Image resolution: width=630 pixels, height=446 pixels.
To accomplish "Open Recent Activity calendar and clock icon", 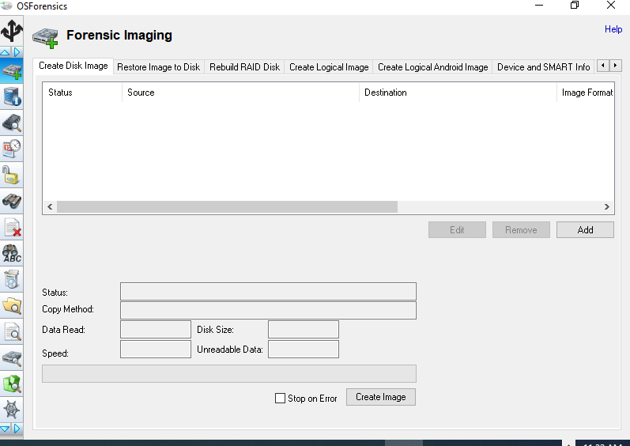I will [x=11, y=149].
